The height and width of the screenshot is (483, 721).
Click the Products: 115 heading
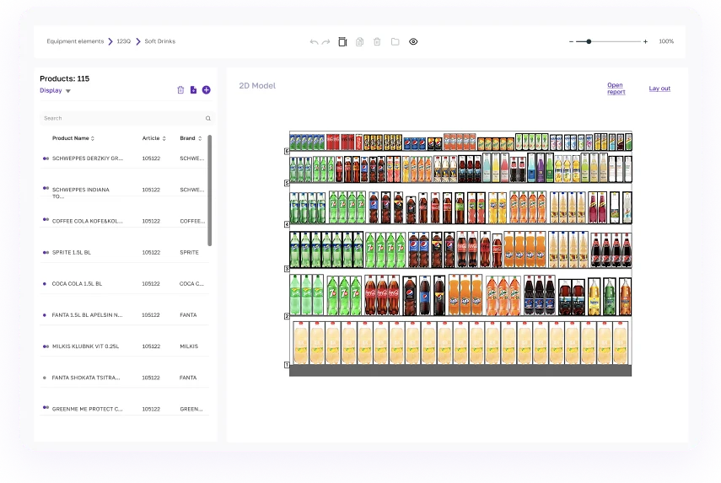pyautogui.click(x=64, y=78)
